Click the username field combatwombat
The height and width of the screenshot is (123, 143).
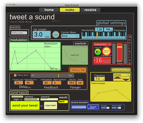pyautogui.click(x=32, y=99)
